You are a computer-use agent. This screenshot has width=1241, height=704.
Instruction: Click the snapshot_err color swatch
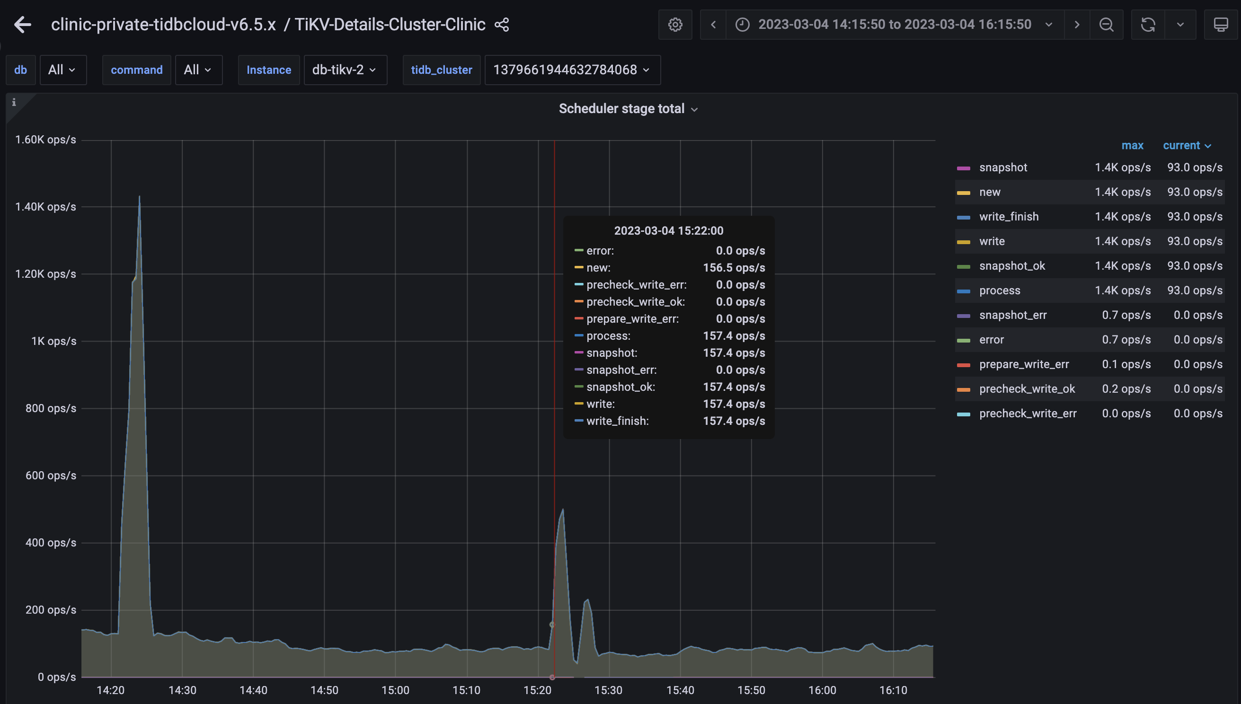click(965, 315)
